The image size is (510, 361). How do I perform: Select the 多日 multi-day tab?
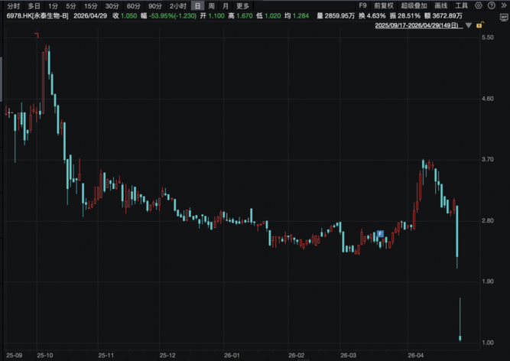pos(34,5)
